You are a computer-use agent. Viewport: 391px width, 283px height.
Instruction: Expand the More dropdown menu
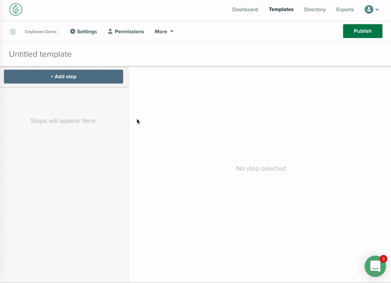click(164, 31)
